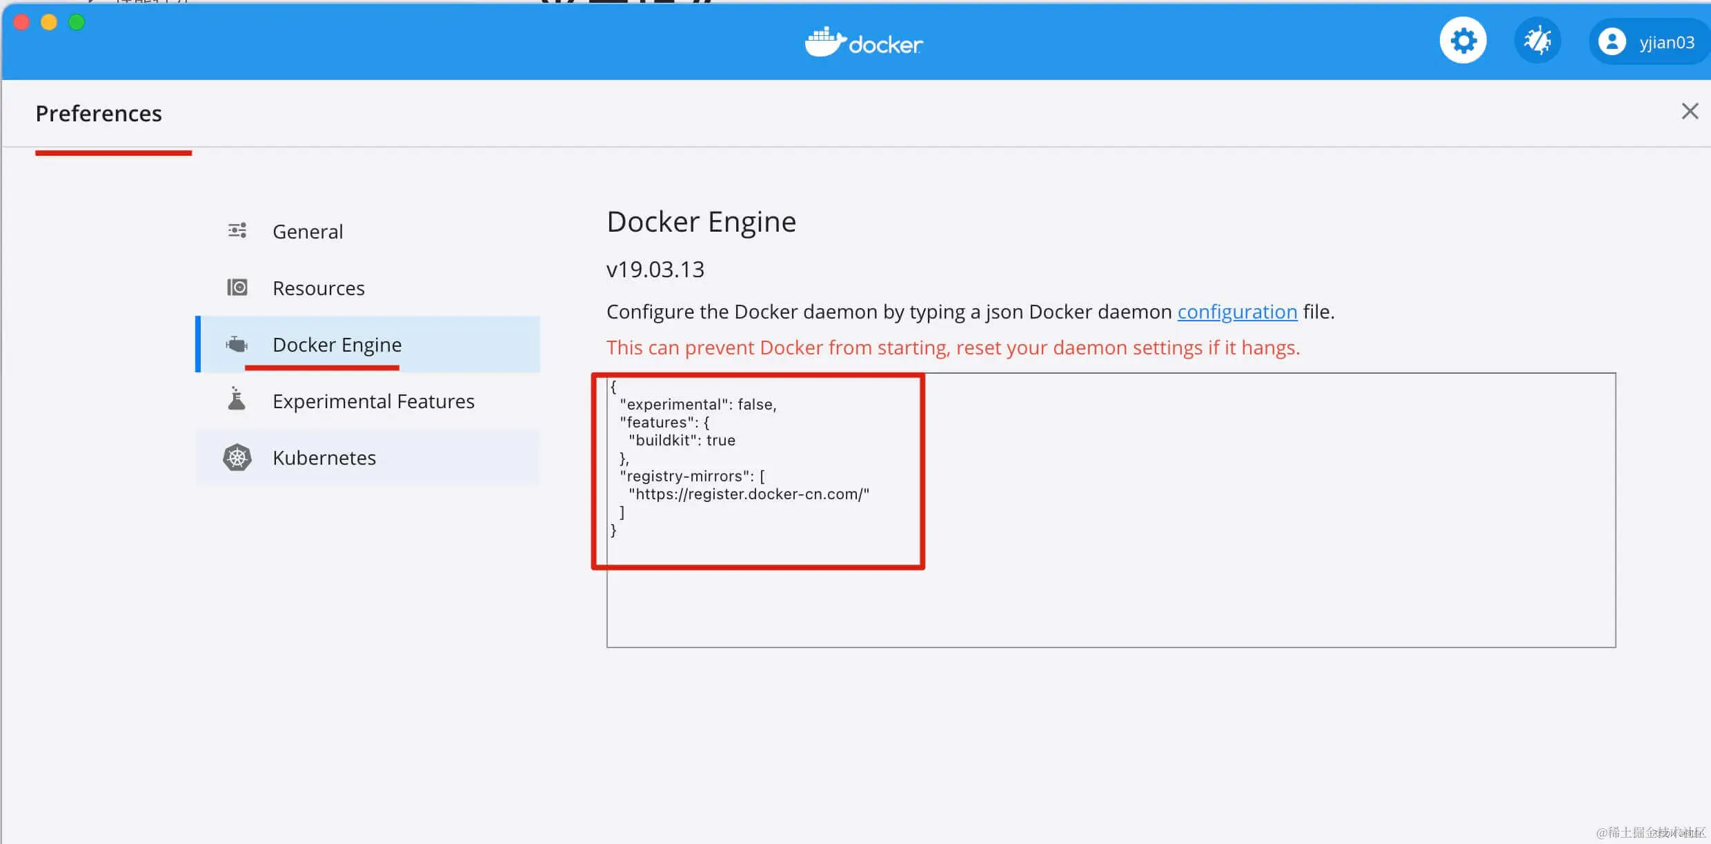Image resolution: width=1711 pixels, height=844 pixels.
Task: Open the Kubernetes settings section
Action: click(x=324, y=458)
